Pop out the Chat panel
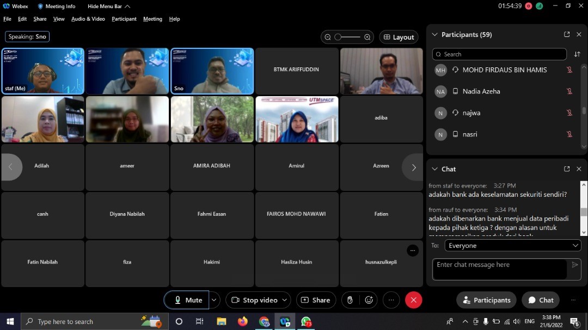 point(567,169)
